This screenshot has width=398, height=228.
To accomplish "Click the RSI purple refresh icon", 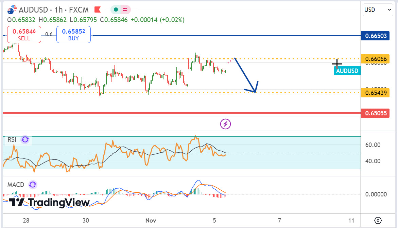I will click(25, 139).
